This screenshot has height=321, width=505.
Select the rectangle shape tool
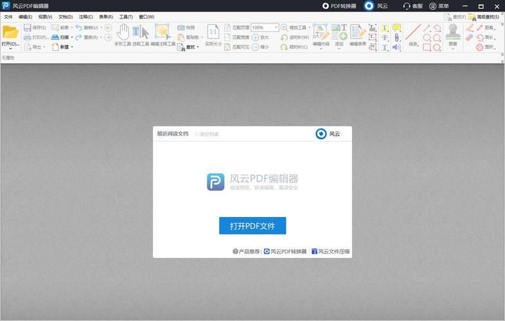tap(427, 48)
